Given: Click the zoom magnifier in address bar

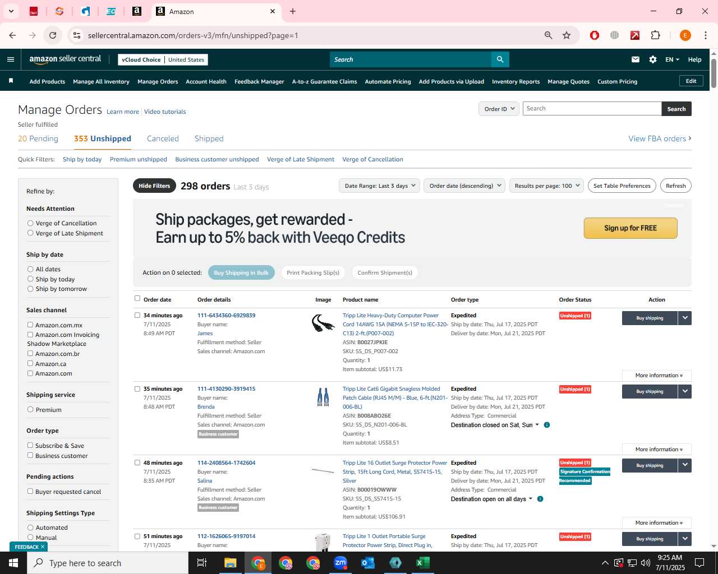Looking at the screenshot, I should coord(549,35).
